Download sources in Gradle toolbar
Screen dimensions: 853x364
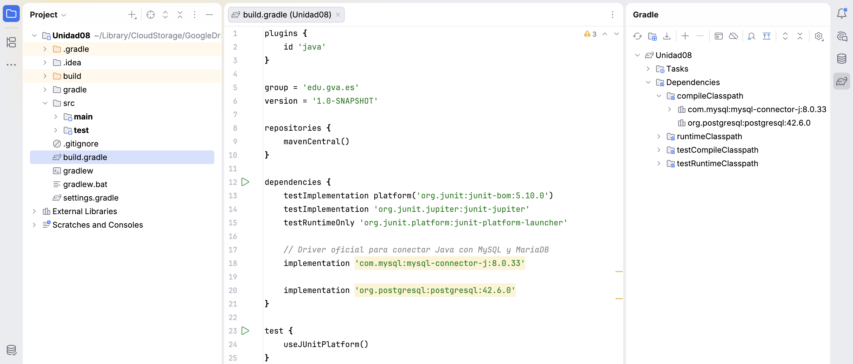(x=667, y=36)
